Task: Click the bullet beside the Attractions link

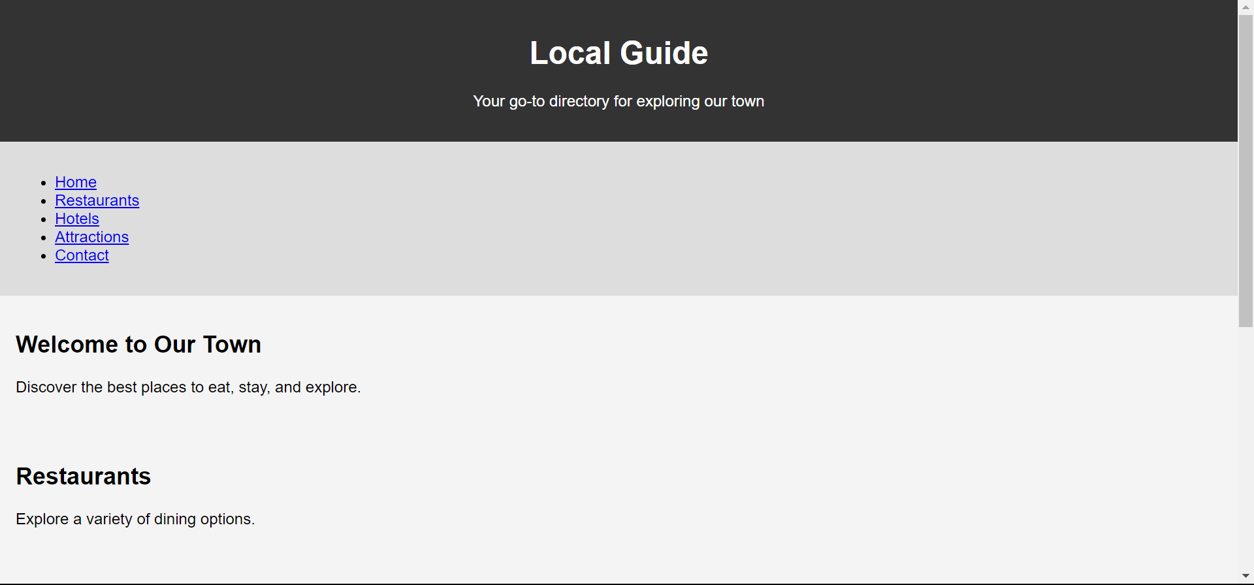Action: tap(43, 238)
